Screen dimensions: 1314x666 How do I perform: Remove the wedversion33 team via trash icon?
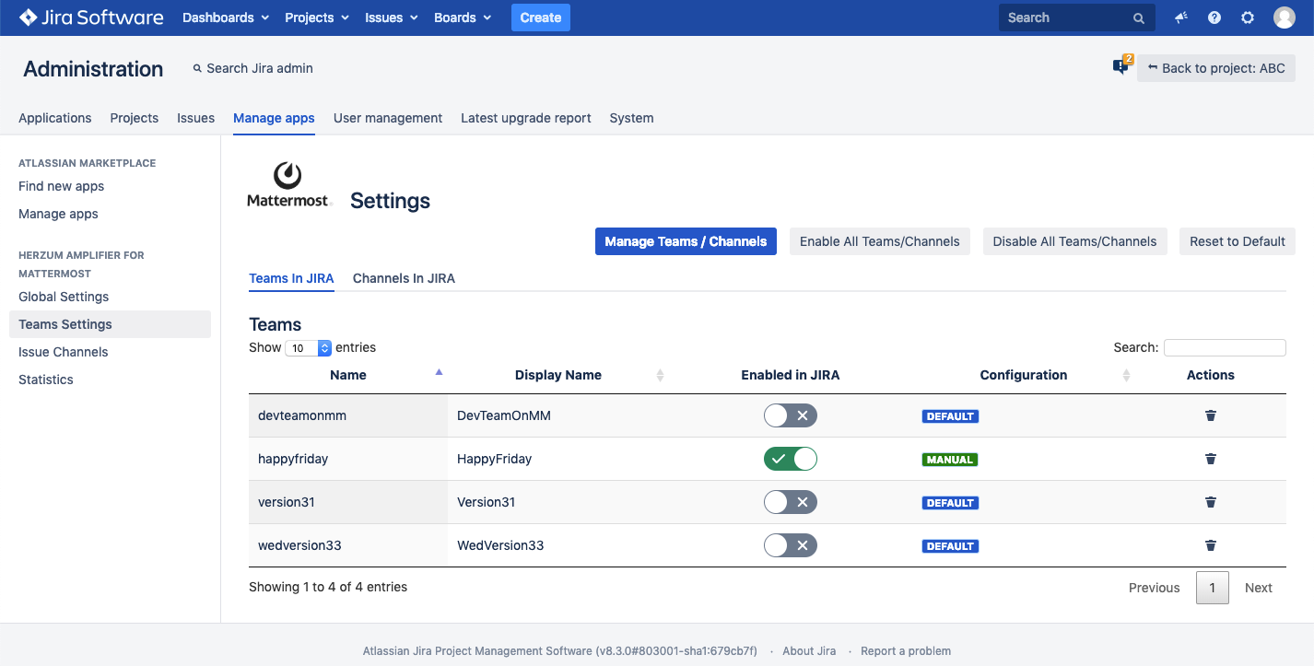click(x=1210, y=545)
